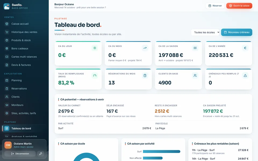Click the Clients people icon in sidebar
258x161 pixels.
[x=7, y=97]
